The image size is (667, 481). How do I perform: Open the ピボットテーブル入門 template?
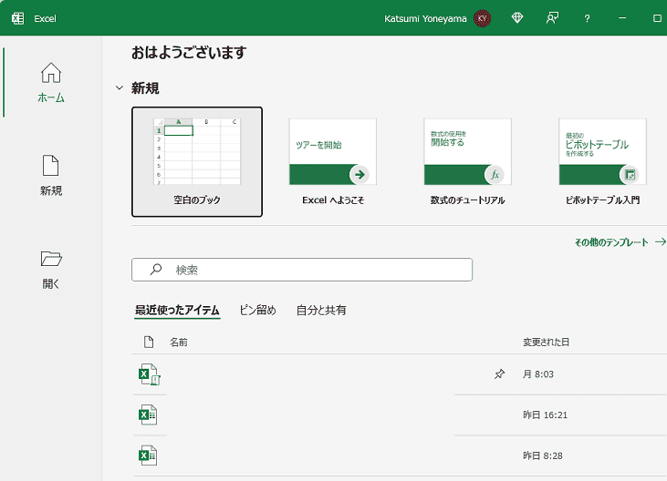[x=602, y=162]
